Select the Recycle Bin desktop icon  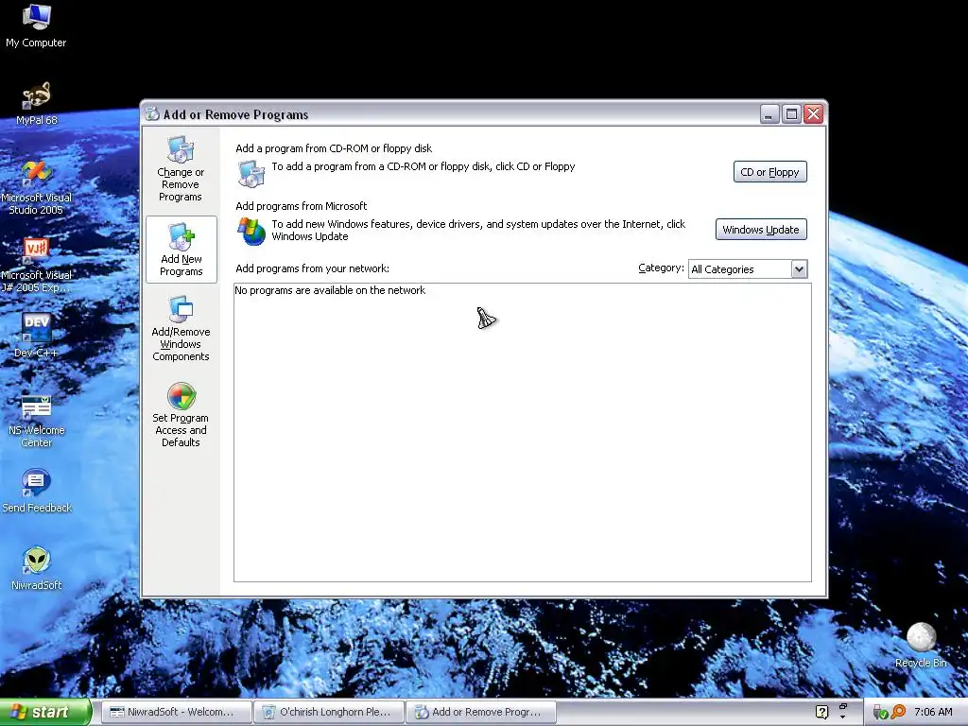(x=921, y=645)
